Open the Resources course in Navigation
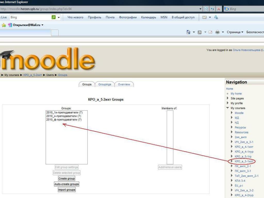Viewport: 264px width, 198px height. click(241, 132)
